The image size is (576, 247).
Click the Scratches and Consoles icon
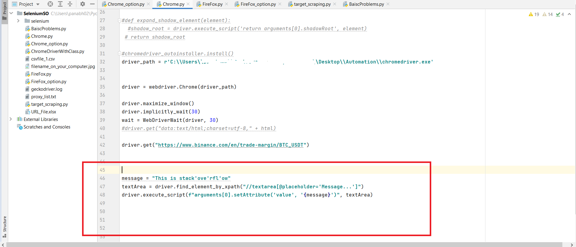coord(20,127)
